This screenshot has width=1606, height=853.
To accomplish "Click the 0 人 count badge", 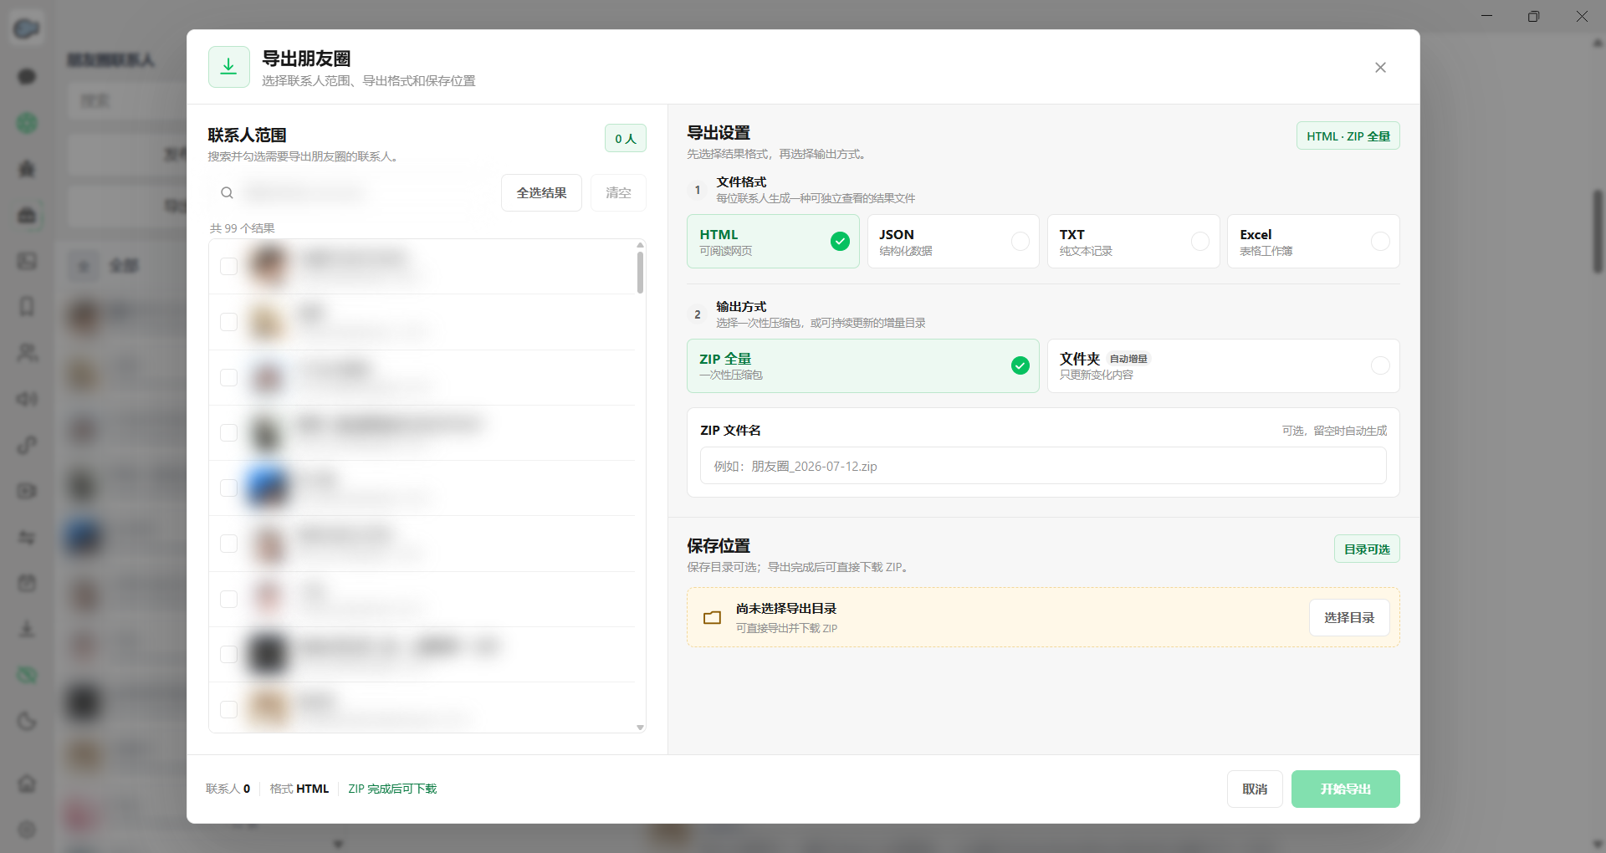I will coord(626,139).
